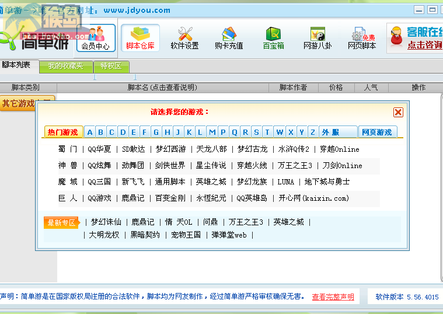Choose 问鼎 in the 最新专区 section
The image size is (443, 314).
(211, 222)
